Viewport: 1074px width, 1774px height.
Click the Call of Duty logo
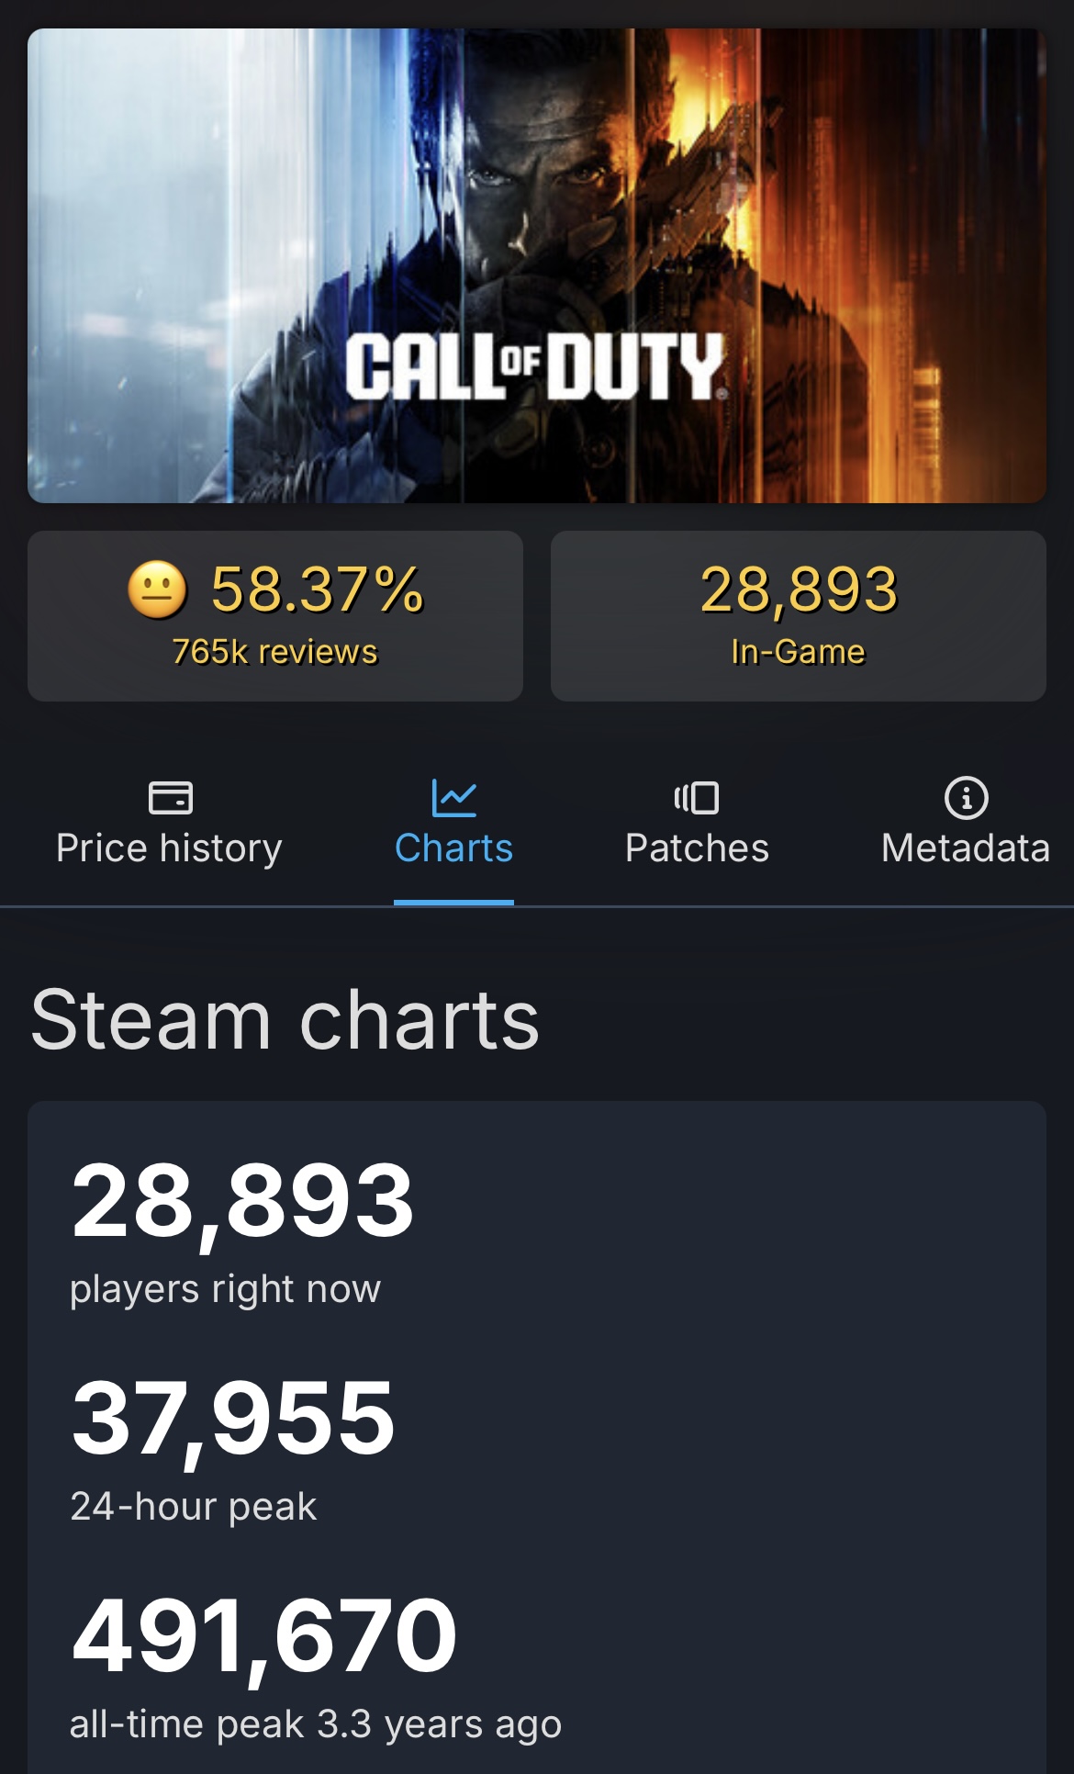(536, 366)
